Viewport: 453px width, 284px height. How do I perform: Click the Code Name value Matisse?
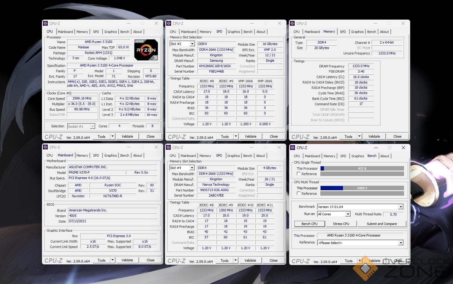pos(83,47)
